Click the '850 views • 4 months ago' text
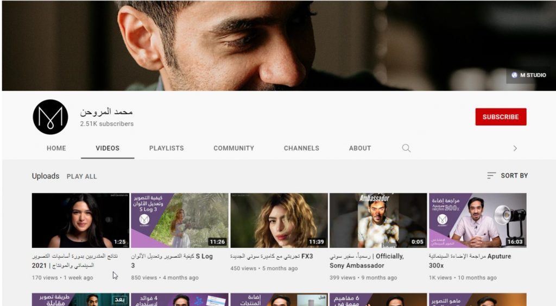Screen dimensions: 556x306 165,278
